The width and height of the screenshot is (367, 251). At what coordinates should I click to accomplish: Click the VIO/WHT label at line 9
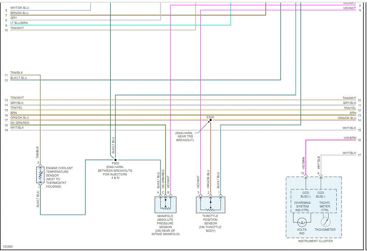click(350, 8)
